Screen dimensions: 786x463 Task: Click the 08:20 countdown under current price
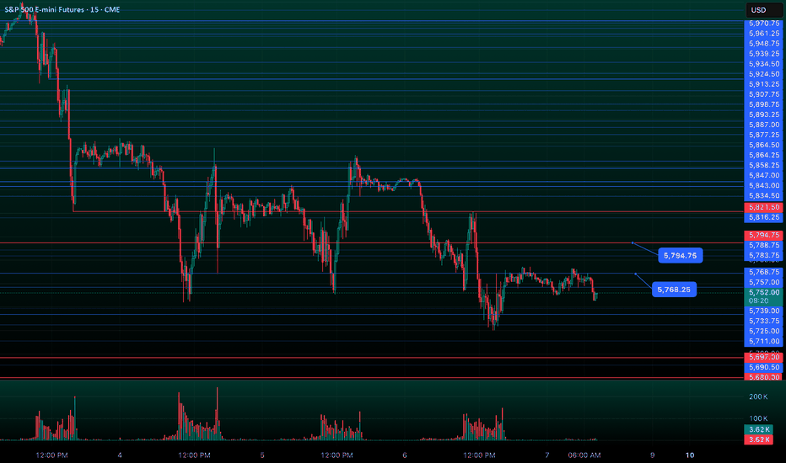pos(758,301)
